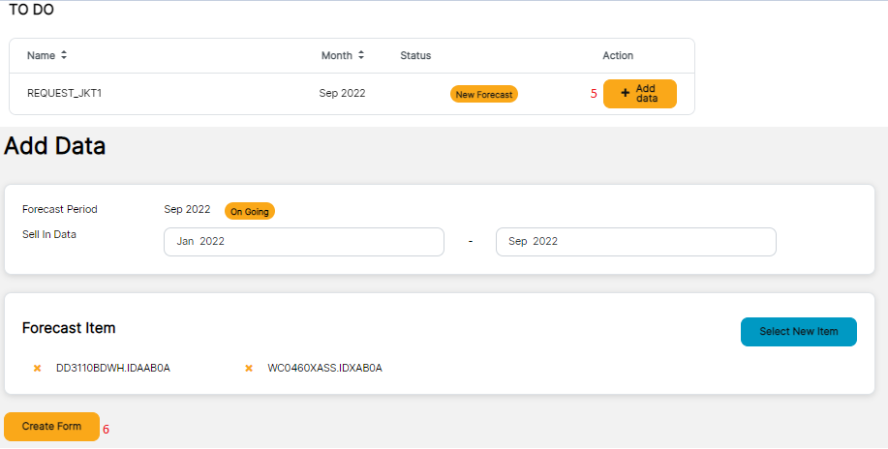Click the On Going period badge
Viewport: 888px width, 449px height.
pyautogui.click(x=250, y=211)
